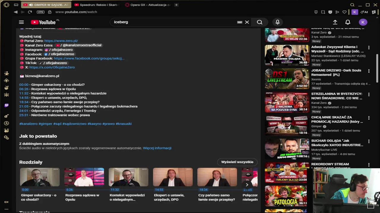380x213 pixels.
Task: Select the Gimper oskarżony chapter thumbnail
Action: [x=40, y=177]
